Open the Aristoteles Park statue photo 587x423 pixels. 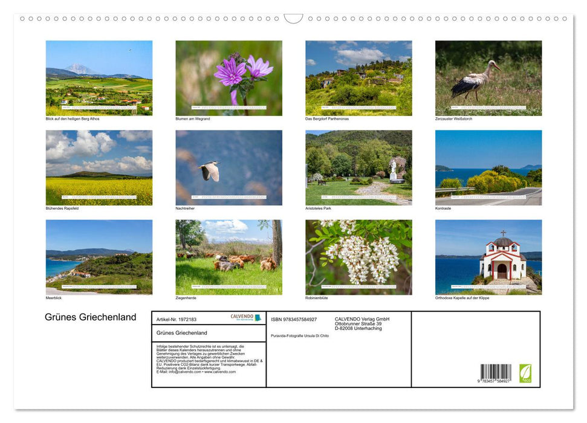click(358, 167)
